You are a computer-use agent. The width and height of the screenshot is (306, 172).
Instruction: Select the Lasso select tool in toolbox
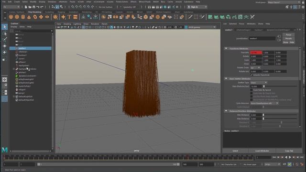tap(5, 33)
